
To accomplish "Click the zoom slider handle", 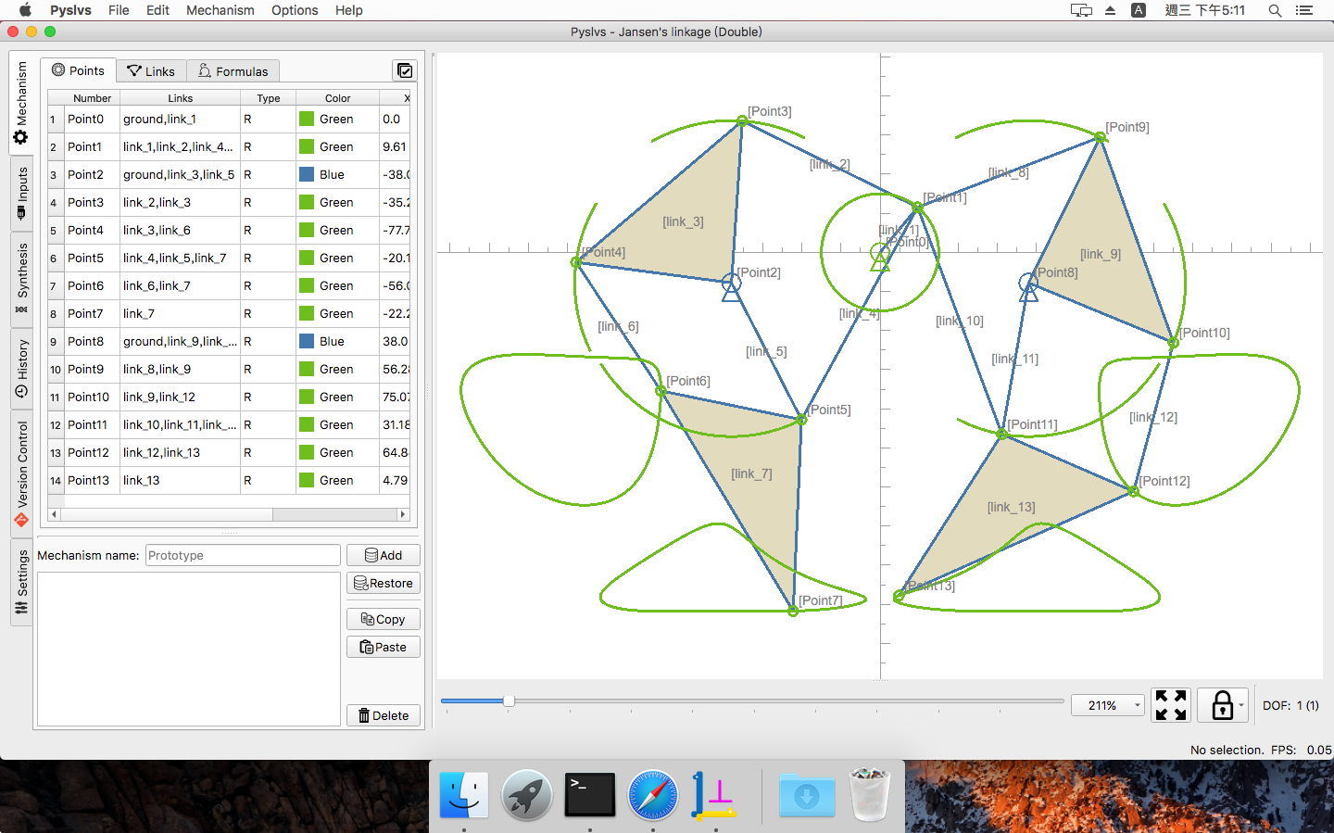I will point(509,700).
